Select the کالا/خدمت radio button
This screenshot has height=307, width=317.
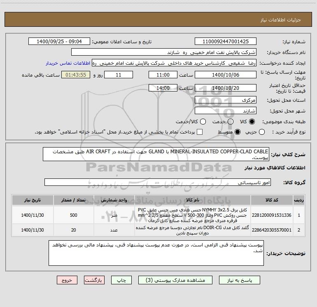pyautogui.click(x=203, y=122)
